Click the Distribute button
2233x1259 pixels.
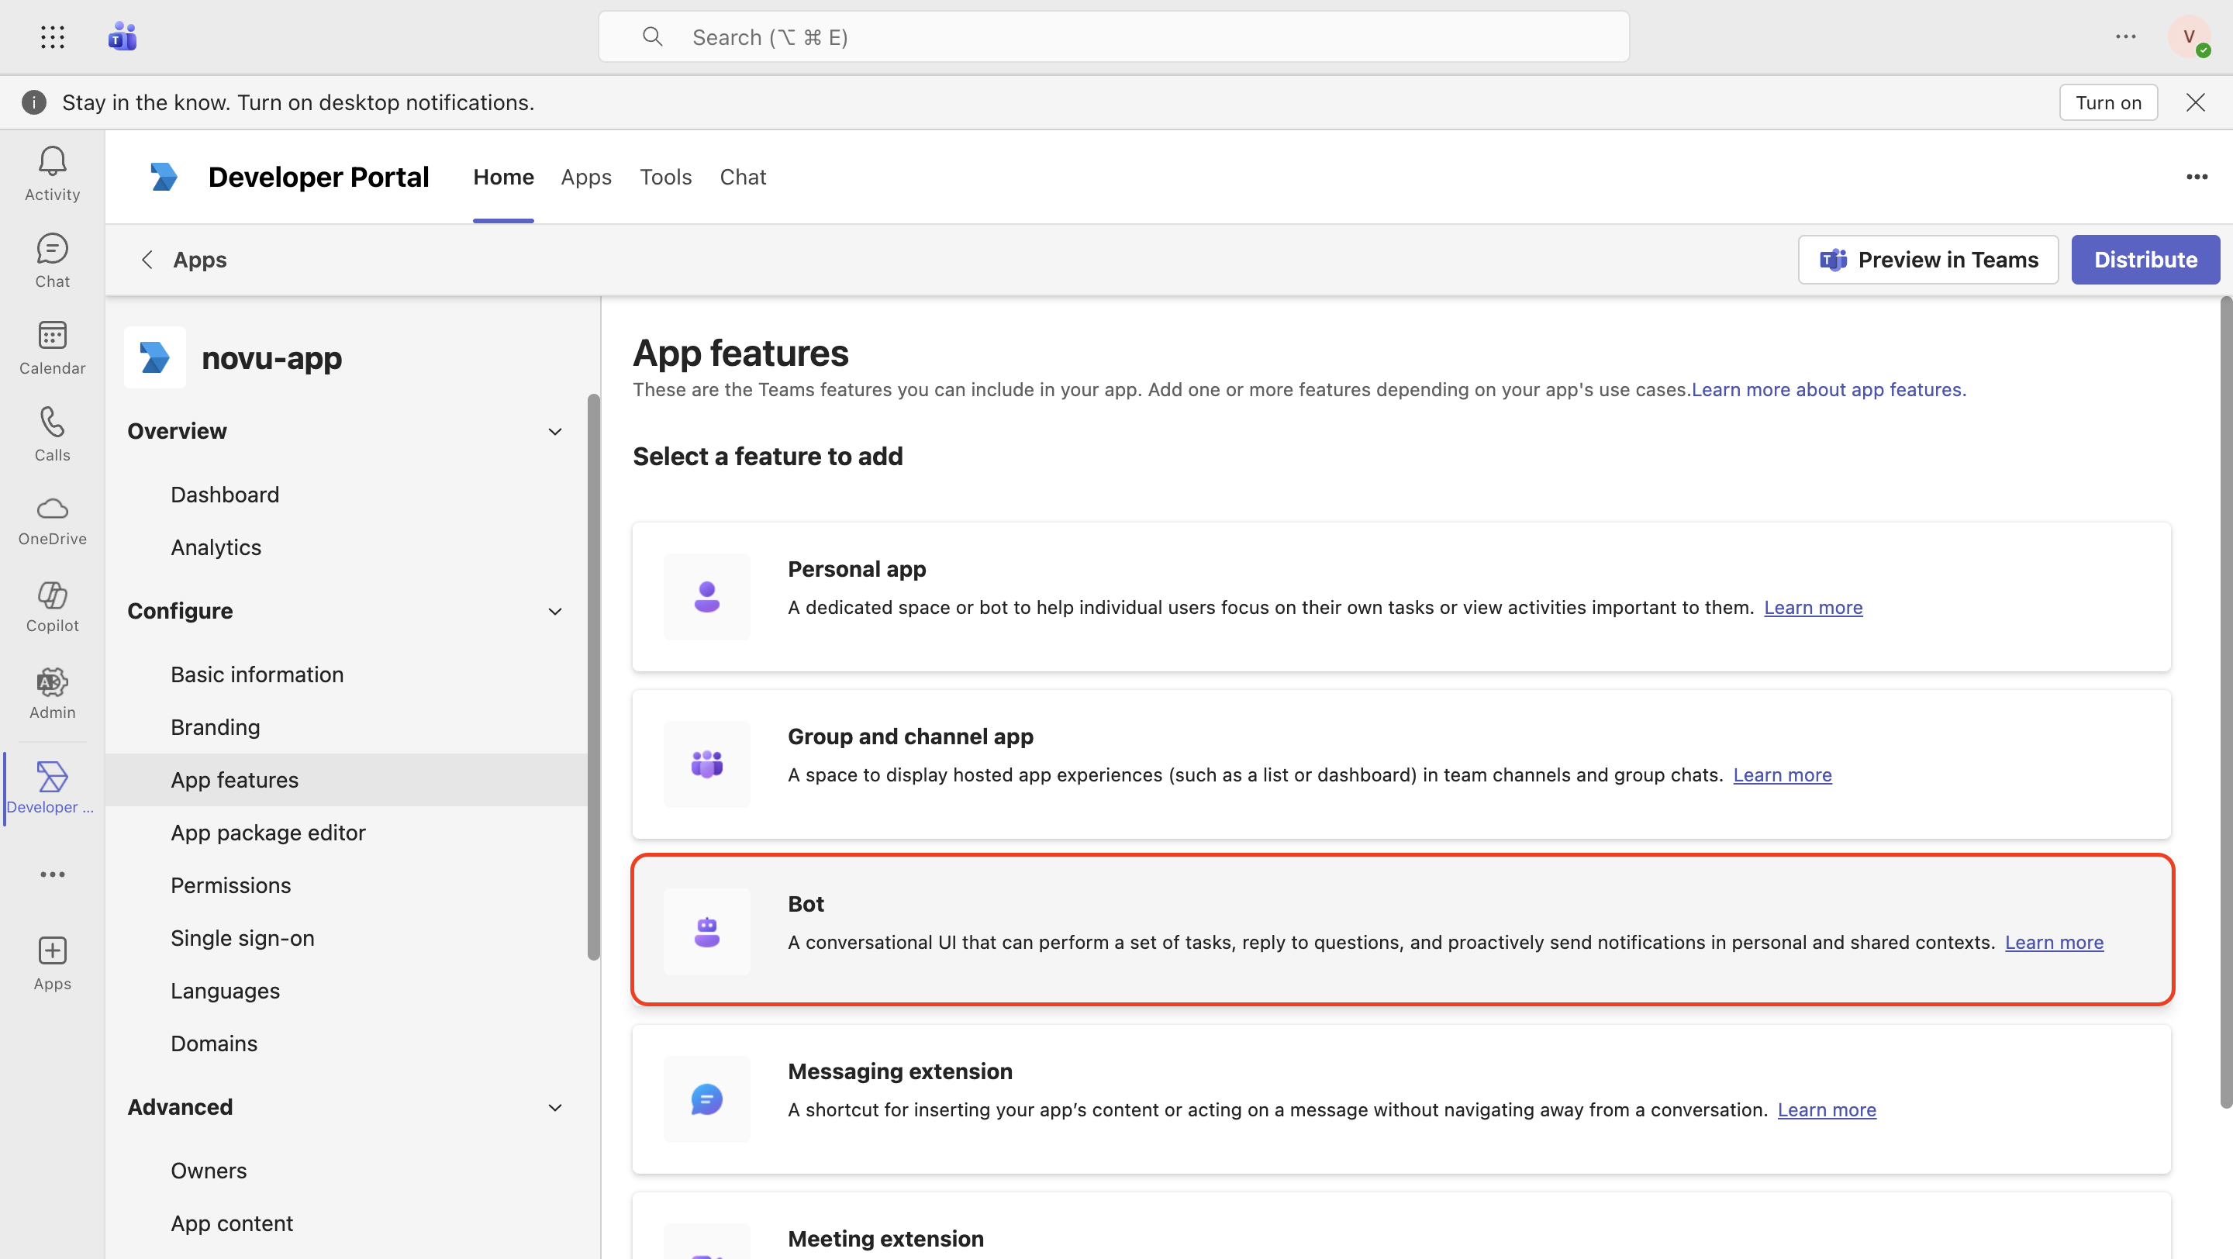coord(2145,259)
